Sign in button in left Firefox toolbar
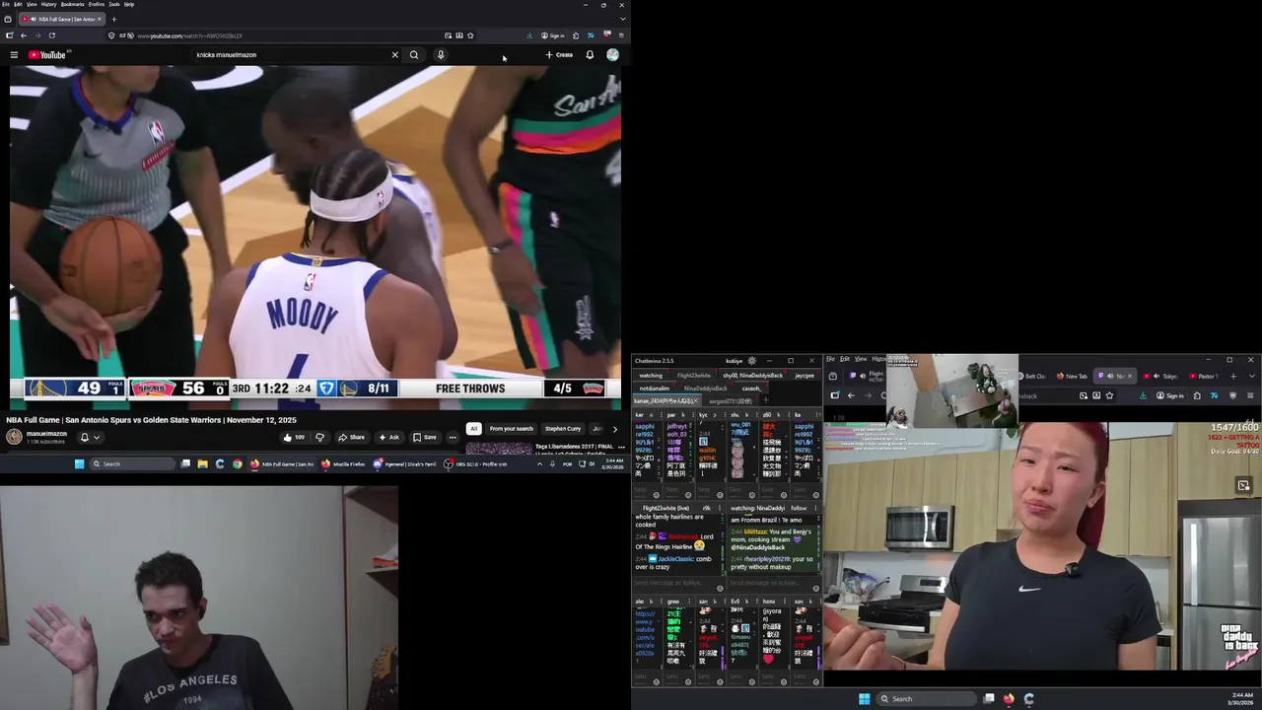 click(553, 35)
